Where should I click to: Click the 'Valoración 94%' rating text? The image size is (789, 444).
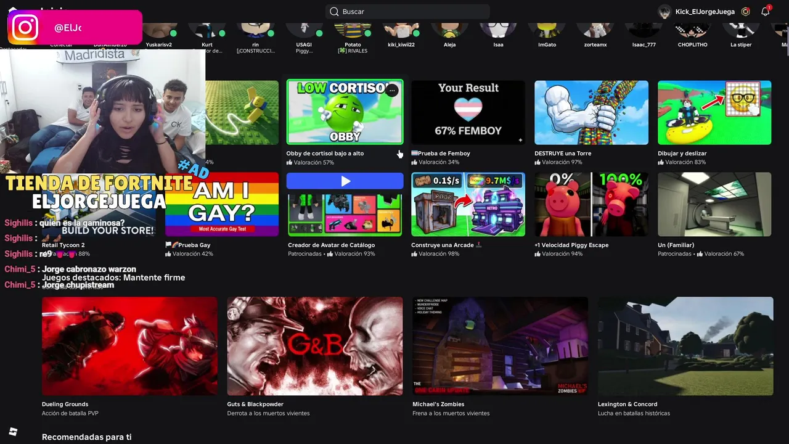[x=562, y=254]
